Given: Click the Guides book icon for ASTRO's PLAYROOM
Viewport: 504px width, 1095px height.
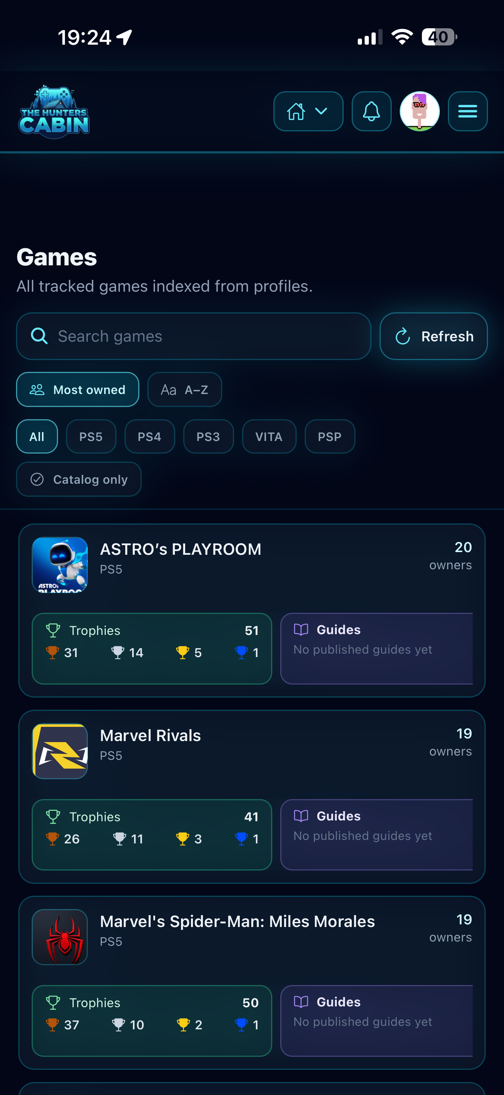Looking at the screenshot, I should tap(301, 630).
